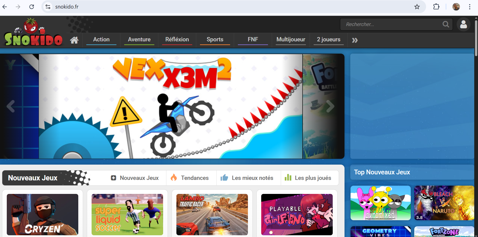This screenshot has height=237, width=478.
Task: Open the Multijoueur category
Action: (291, 40)
